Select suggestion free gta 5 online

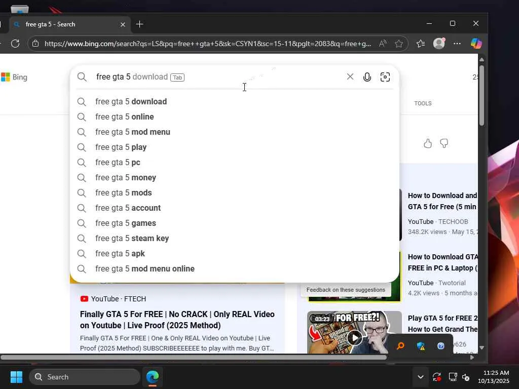pyautogui.click(x=234, y=117)
